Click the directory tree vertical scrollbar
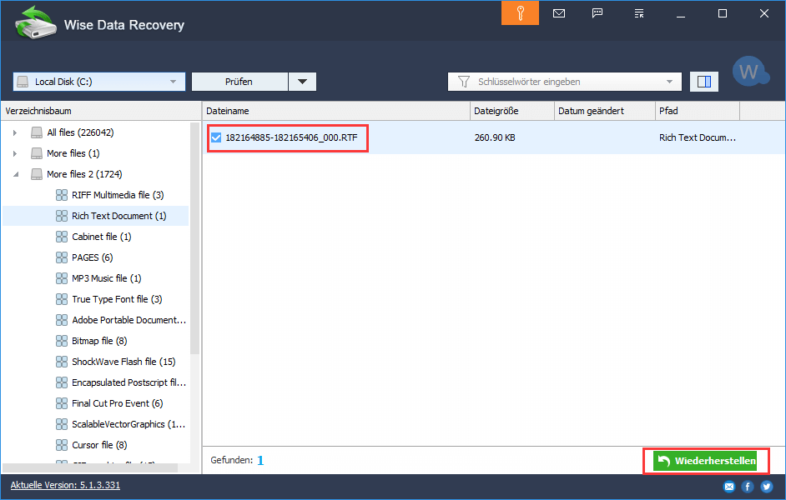This screenshot has width=786, height=500. (194, 250)
